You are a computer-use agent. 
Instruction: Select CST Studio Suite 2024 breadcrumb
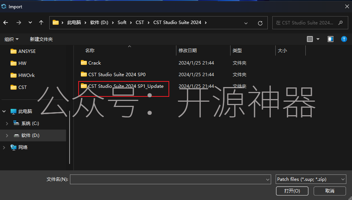pos(177,23)
